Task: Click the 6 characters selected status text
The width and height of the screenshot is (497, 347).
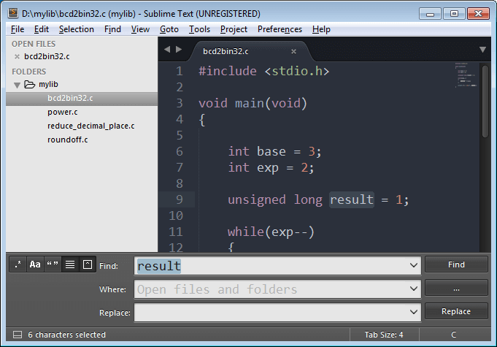Action: (x=66, y=335)
